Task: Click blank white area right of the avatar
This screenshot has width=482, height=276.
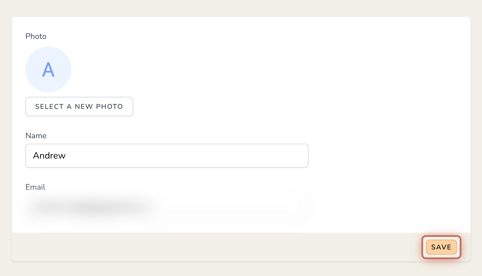Action: pyautogui.click(x=257, y=69)
